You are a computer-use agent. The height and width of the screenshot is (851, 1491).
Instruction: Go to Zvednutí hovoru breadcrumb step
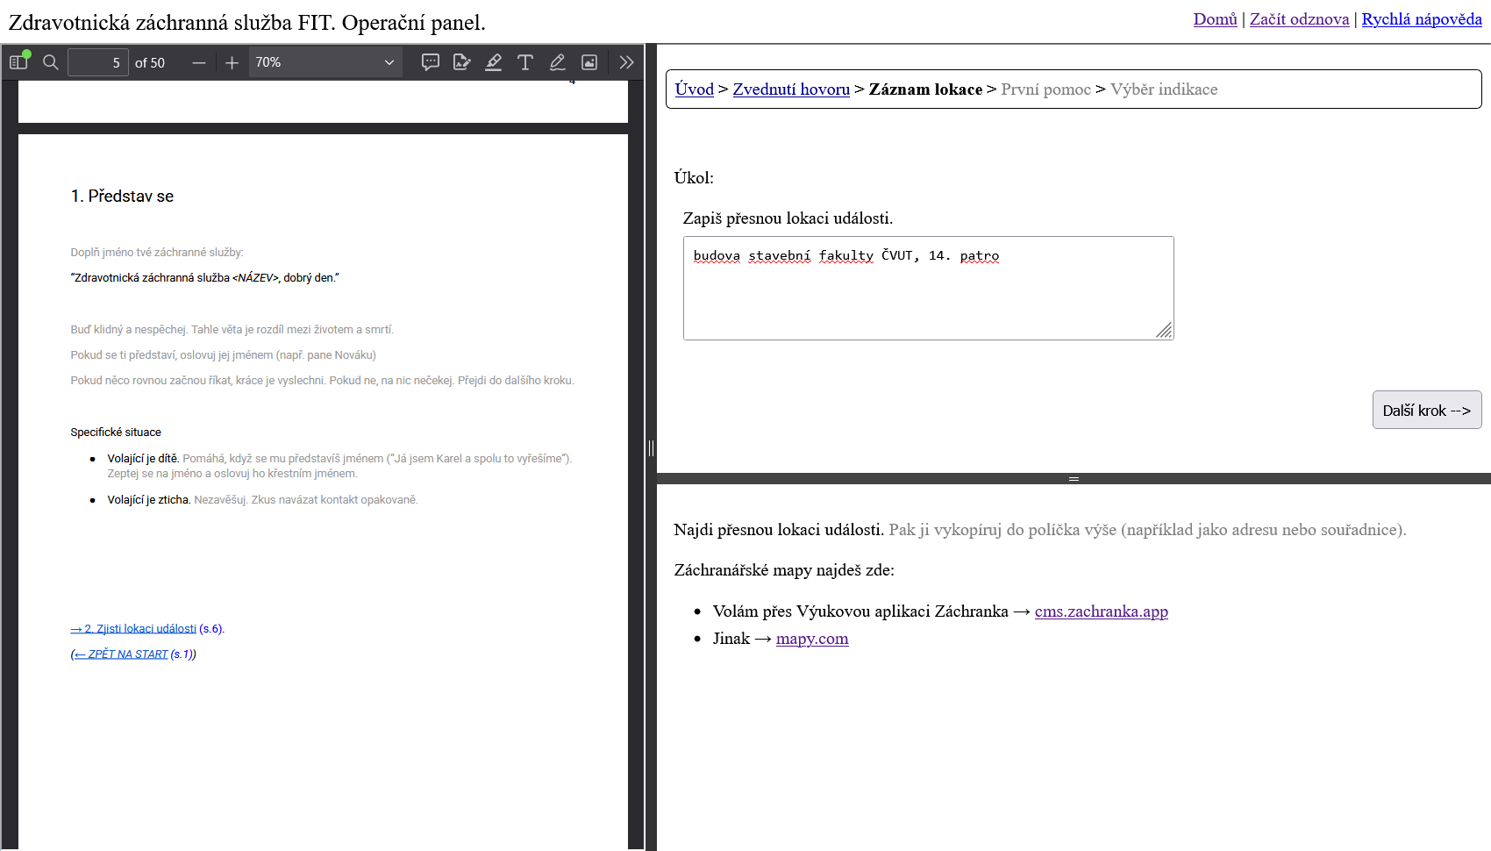pyautogui.click(x=791, y=89)
